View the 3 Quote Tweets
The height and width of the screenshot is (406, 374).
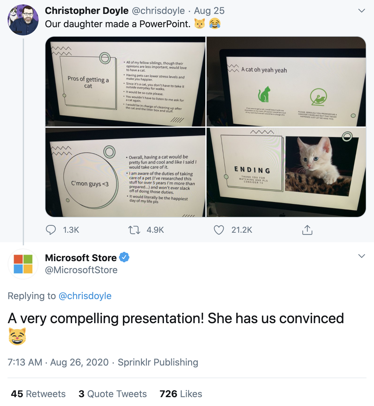(x=112, y=394)
